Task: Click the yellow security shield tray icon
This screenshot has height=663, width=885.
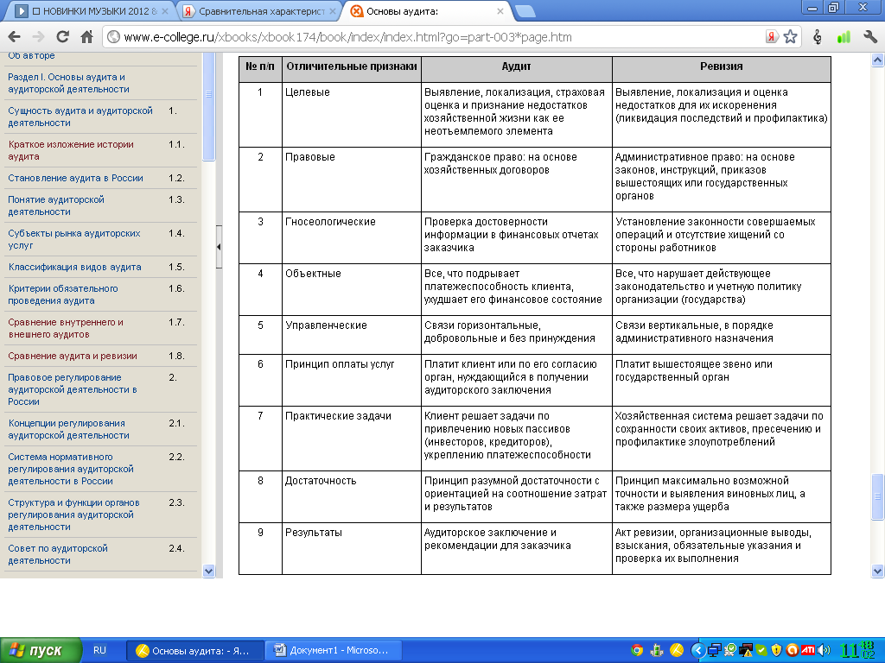Action: tap(777, 650)
